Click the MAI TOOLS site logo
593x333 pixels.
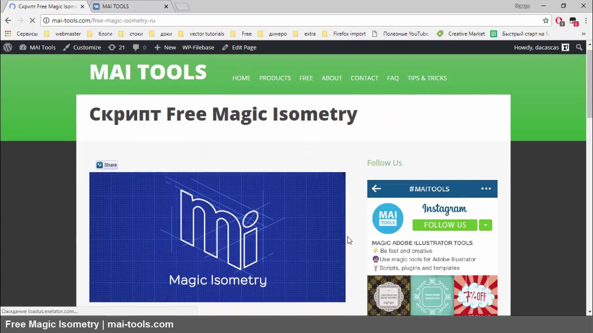148,72
